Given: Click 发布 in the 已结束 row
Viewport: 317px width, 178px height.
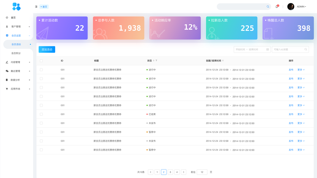Looking at the screenshot, I should (x=291, y=114).
